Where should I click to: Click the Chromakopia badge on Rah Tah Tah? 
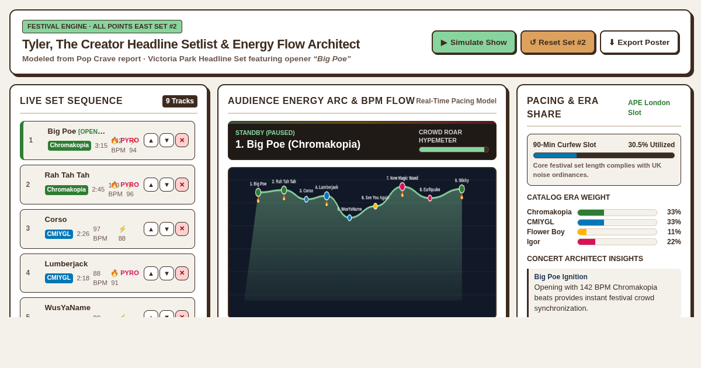point(67,190)
